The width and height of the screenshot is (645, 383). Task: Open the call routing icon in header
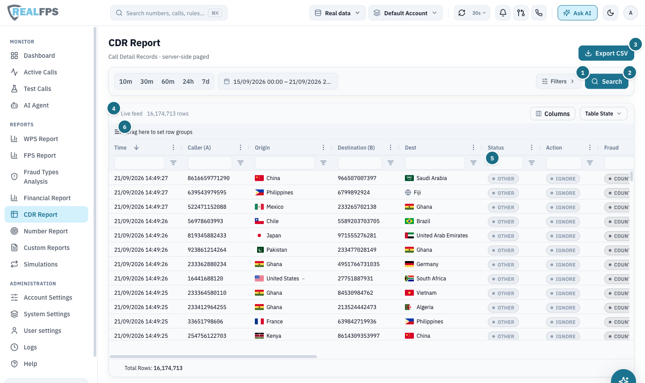(521, 13)
